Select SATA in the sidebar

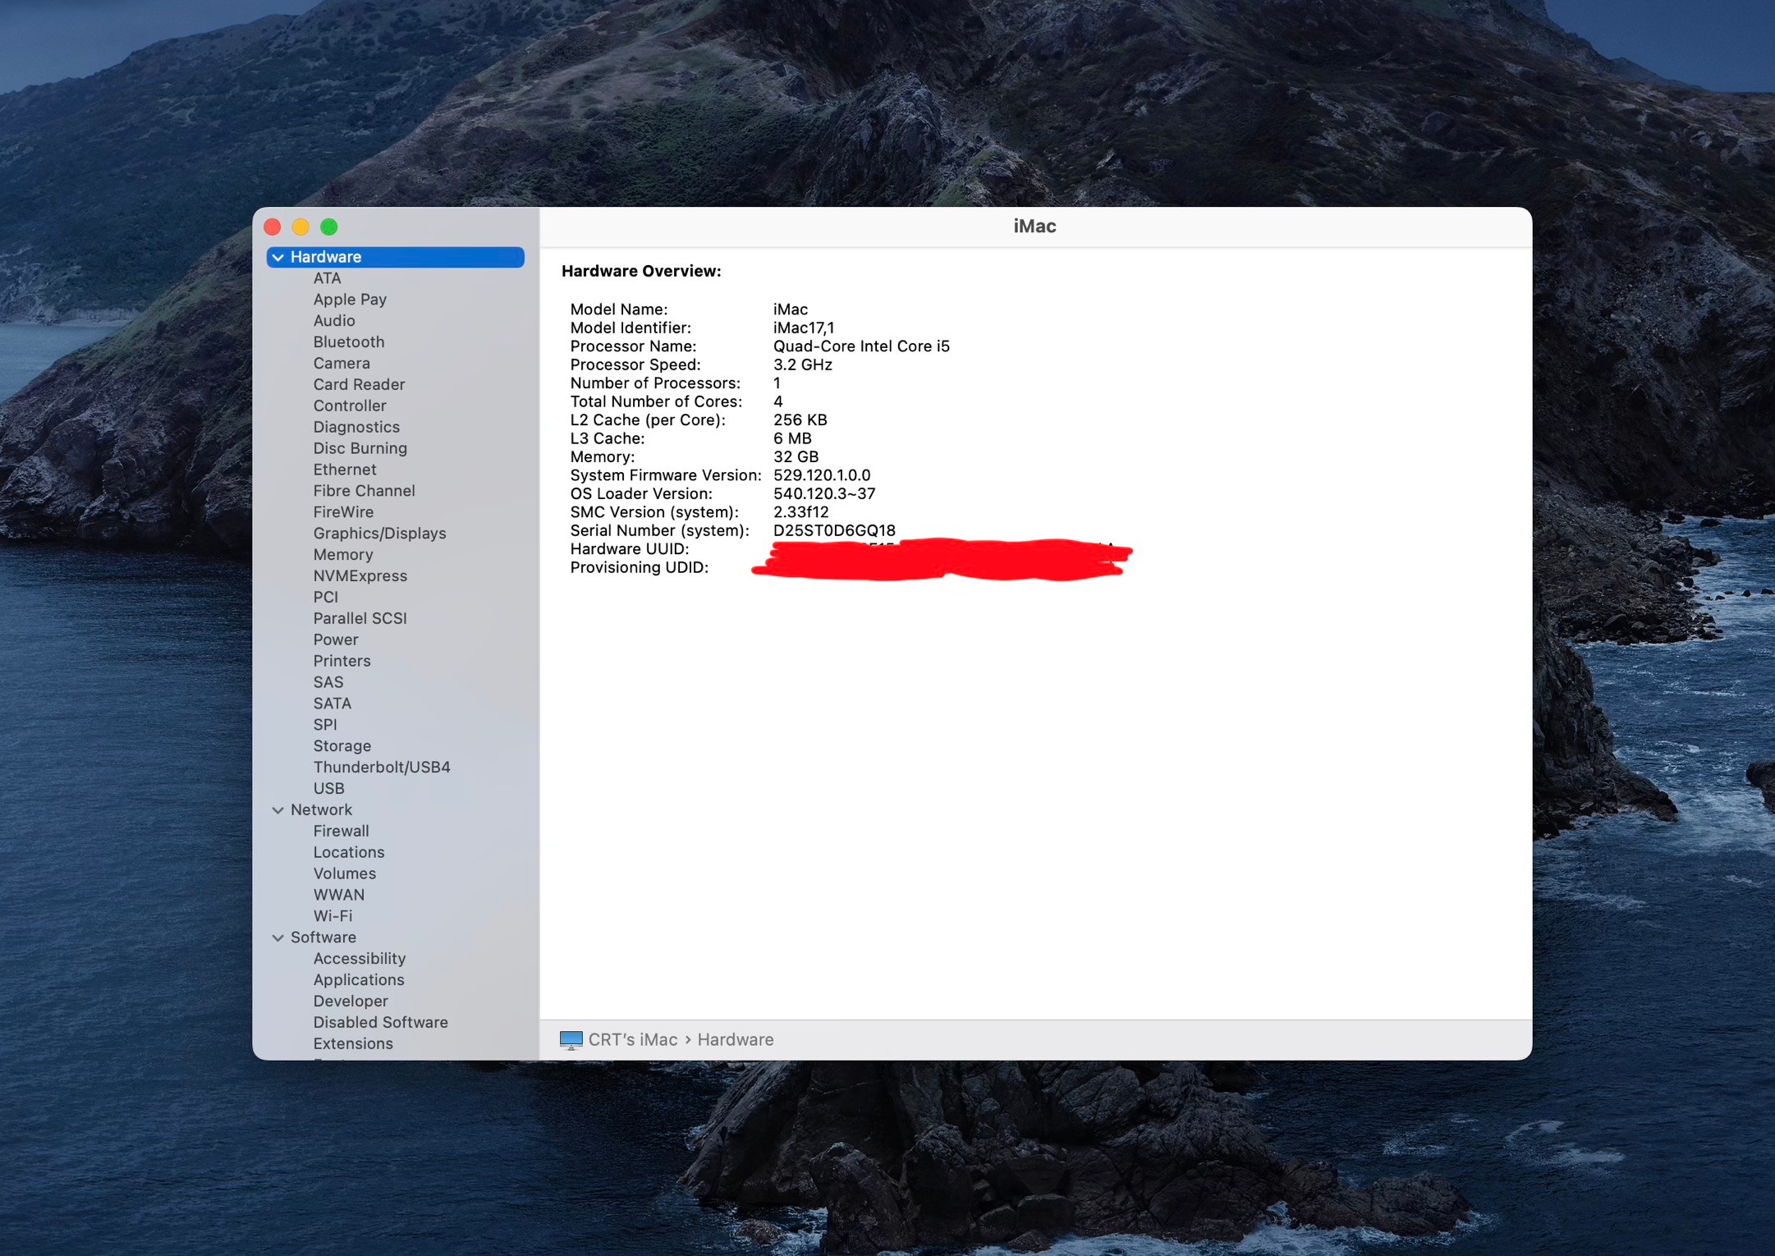(x=332, y=704)
